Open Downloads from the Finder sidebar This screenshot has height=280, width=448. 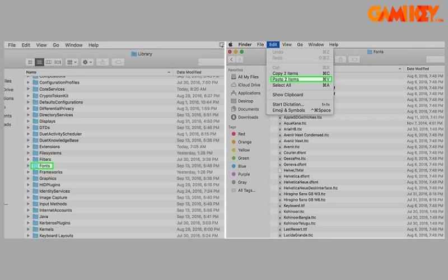tap(248, 117)
